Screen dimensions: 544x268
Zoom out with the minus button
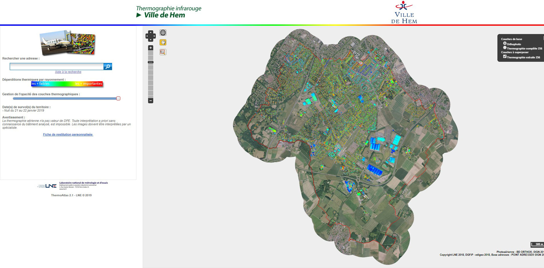pyautogui.click(x=151, y=101)
